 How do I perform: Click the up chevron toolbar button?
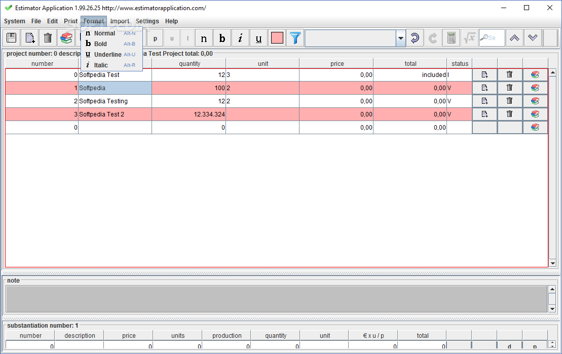[515, 38]
